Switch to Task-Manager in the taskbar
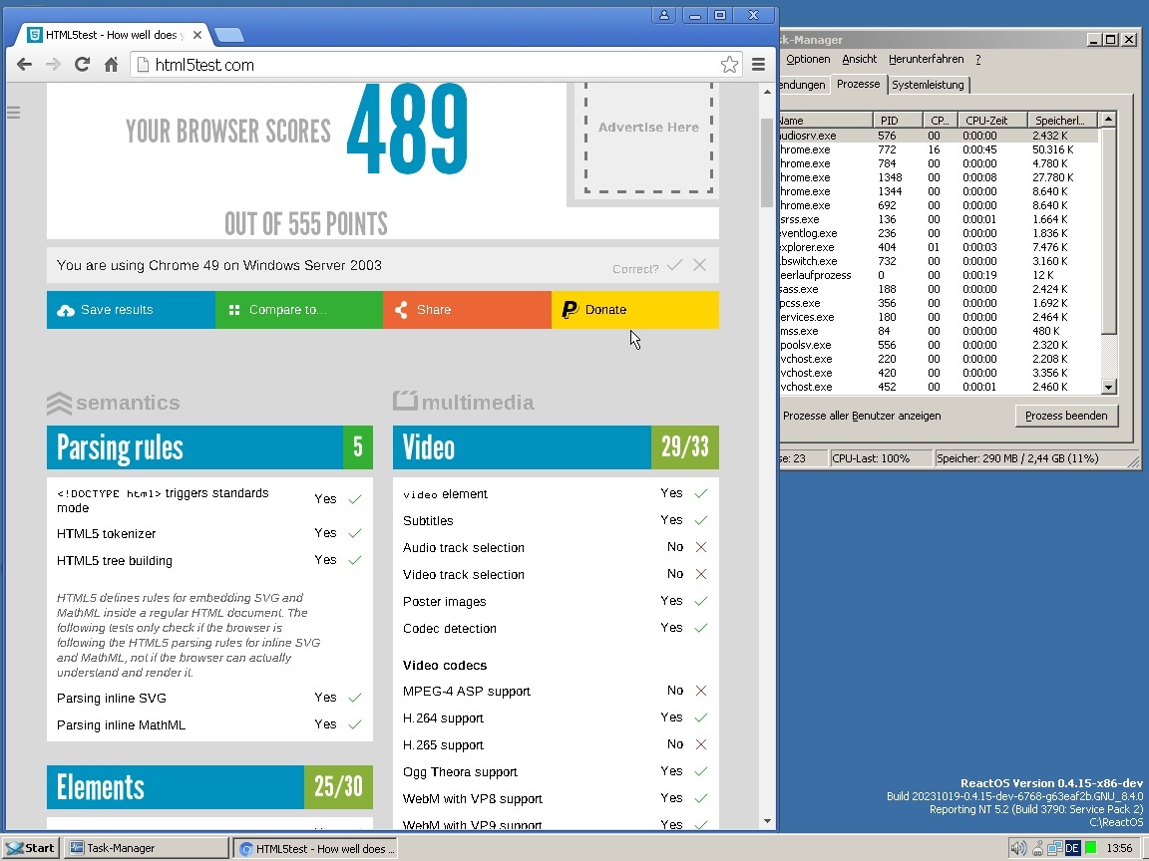Viewport: 1149px width, 861px height. pyautogui.click(x=146, y=848)
